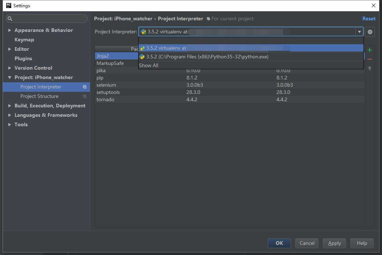Select the pika package row
The image size is (382, 255).
point(230,71)
